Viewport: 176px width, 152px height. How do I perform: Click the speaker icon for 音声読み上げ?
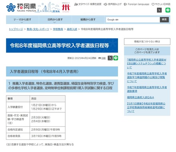click(106, 4)
